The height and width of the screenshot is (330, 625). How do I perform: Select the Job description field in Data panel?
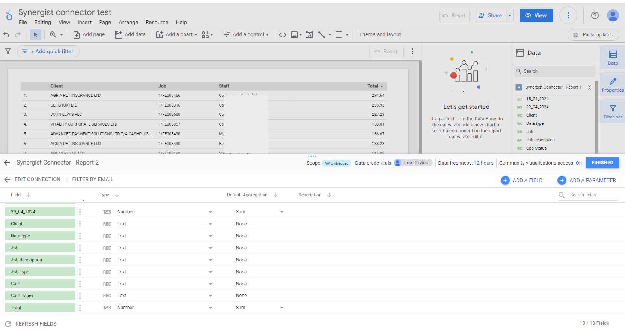540,140
